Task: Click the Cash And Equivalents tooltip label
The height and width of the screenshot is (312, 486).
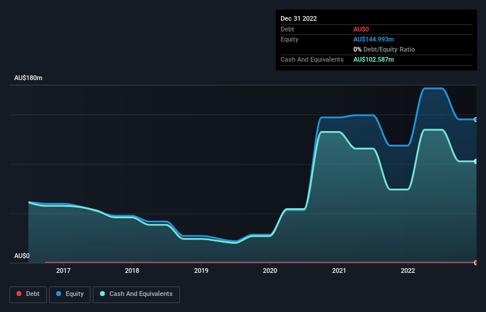Action: 312,59
